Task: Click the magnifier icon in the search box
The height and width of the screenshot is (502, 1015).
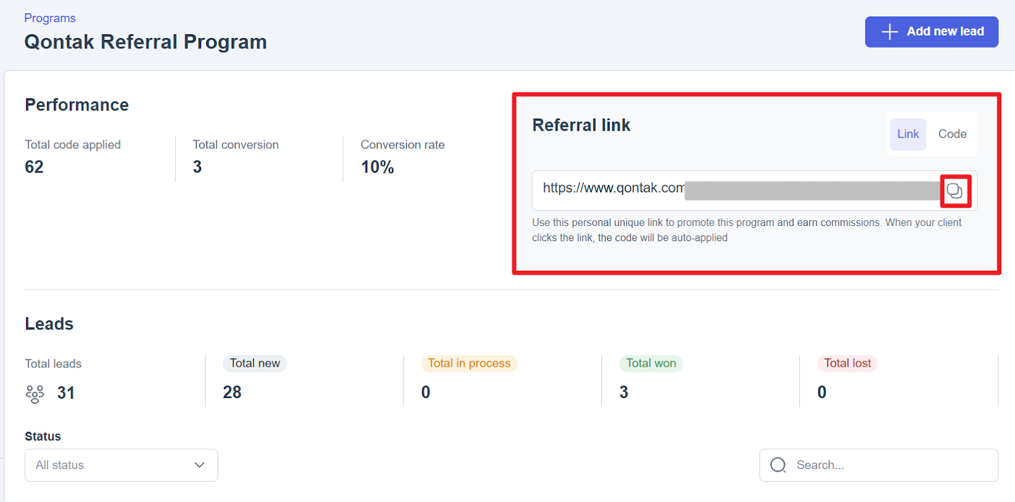Action: (778, 465)
